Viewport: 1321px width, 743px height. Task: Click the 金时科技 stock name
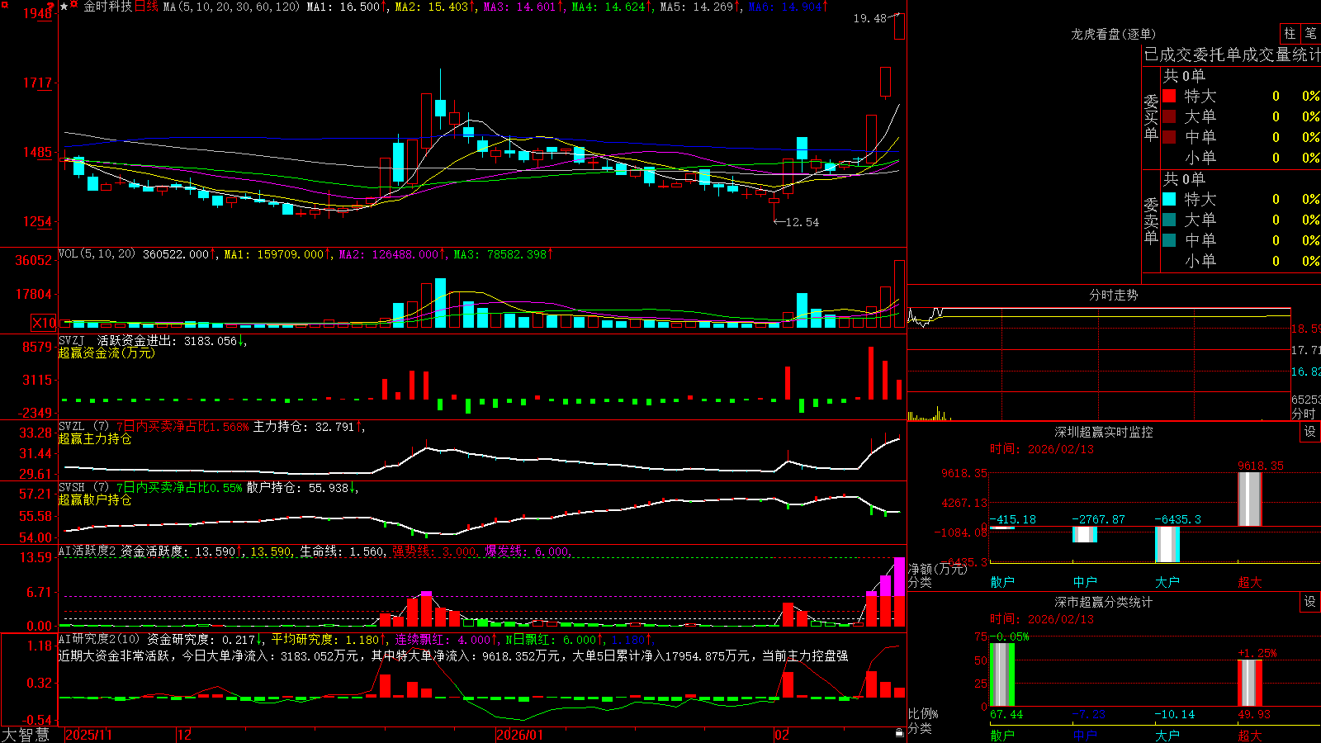[108, 7]
